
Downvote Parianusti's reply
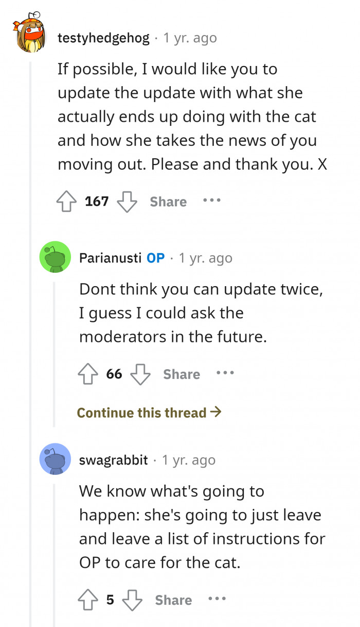[x=140, y=374]
